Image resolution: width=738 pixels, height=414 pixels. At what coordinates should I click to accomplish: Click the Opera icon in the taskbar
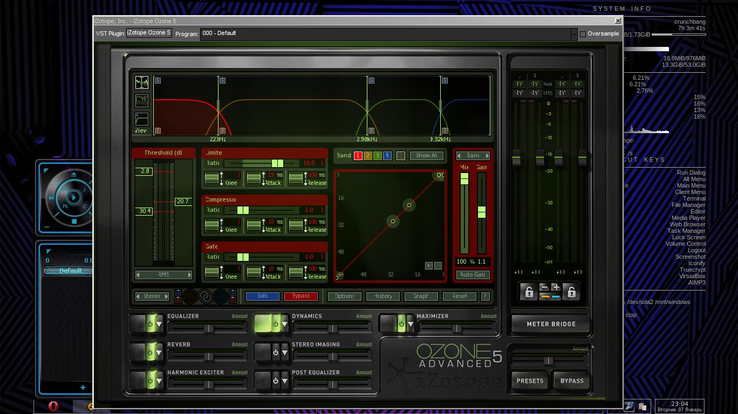[53, 406]
